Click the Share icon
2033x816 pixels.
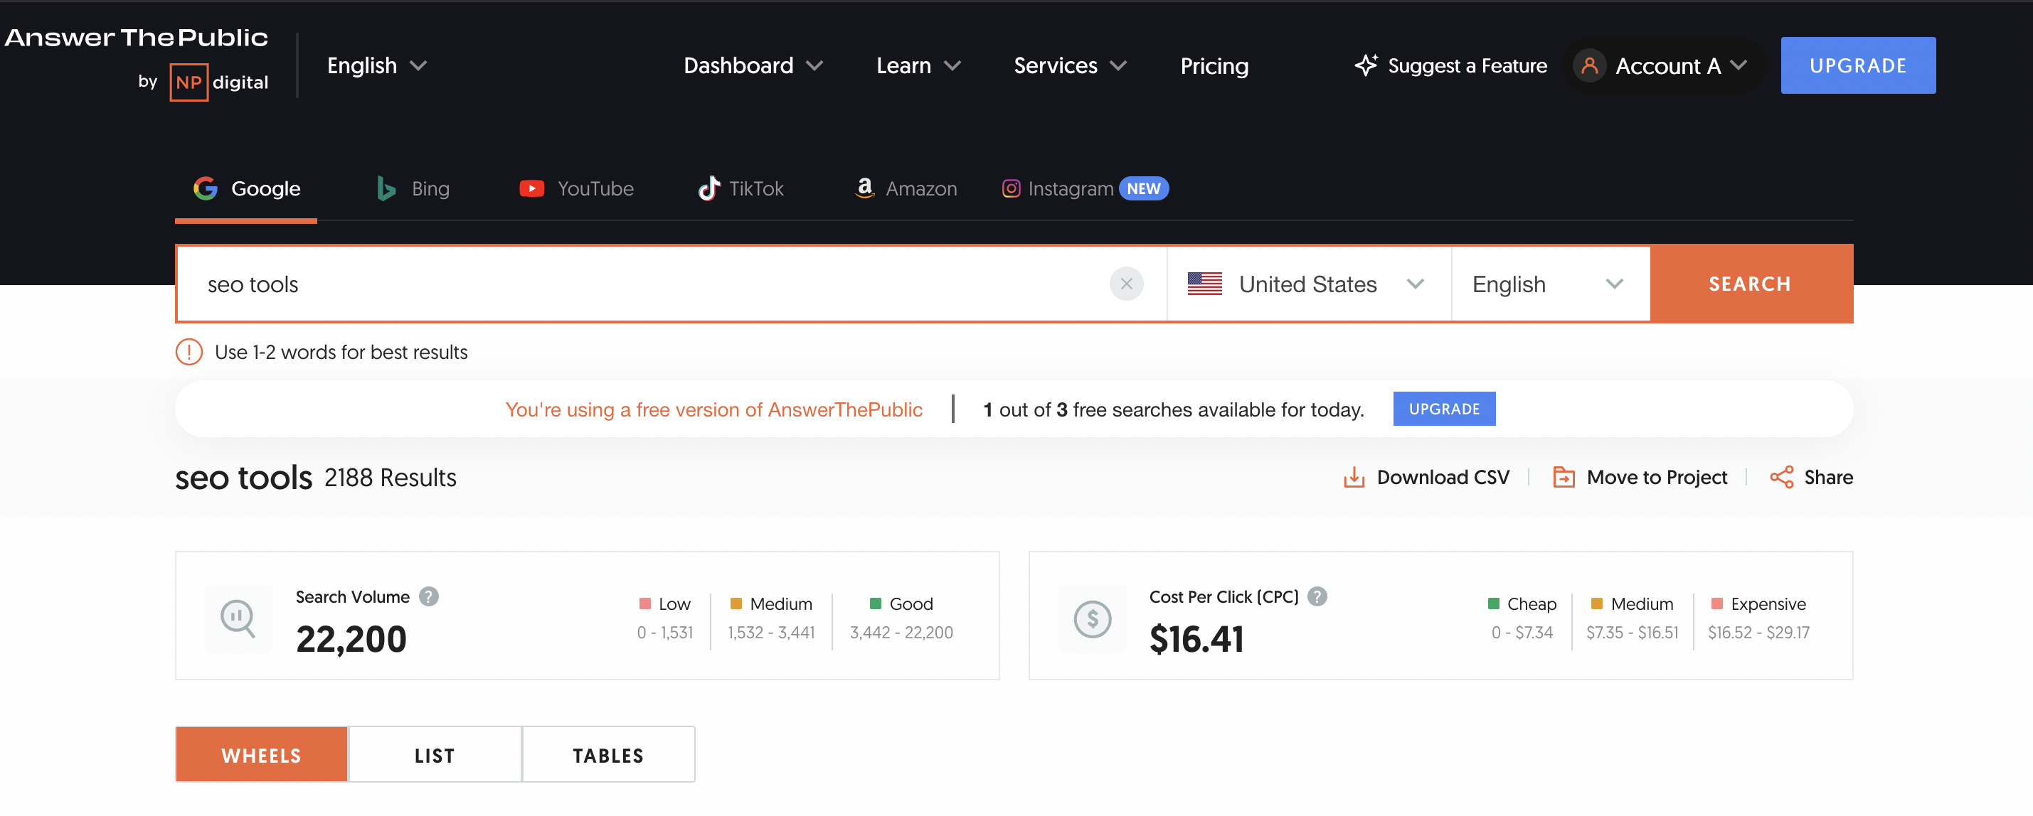pos(1781,477)
